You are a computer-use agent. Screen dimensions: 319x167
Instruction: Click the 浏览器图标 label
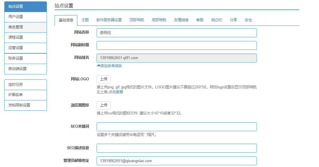click(x=80, y=105)
